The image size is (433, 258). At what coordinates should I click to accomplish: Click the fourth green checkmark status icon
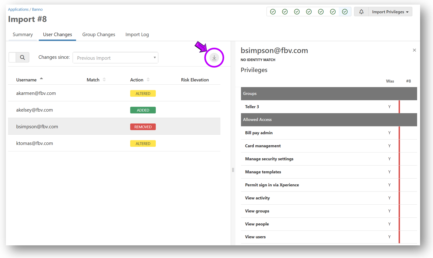pos(309,12)
